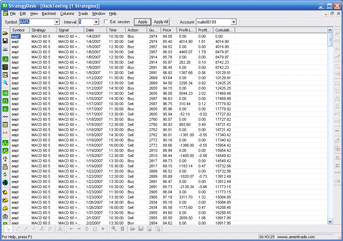Viewport: 343px width, 241px height.
Task: Click the 16:43:29 clock in status bar
Action: coord(267,237)
